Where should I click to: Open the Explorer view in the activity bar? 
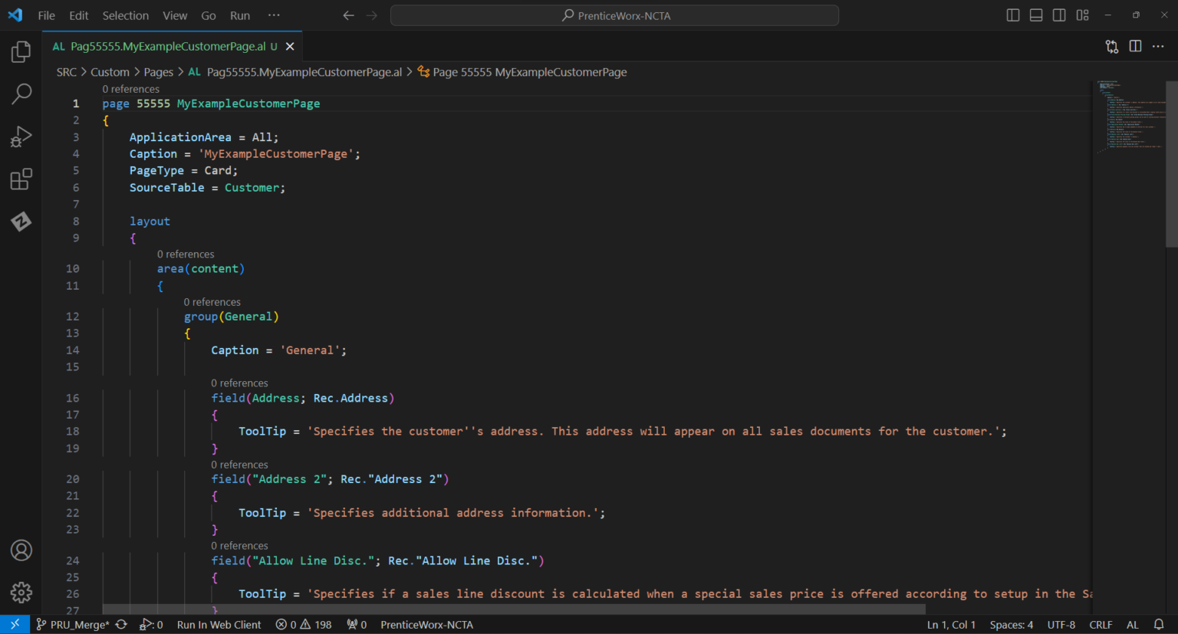[21, 51]
